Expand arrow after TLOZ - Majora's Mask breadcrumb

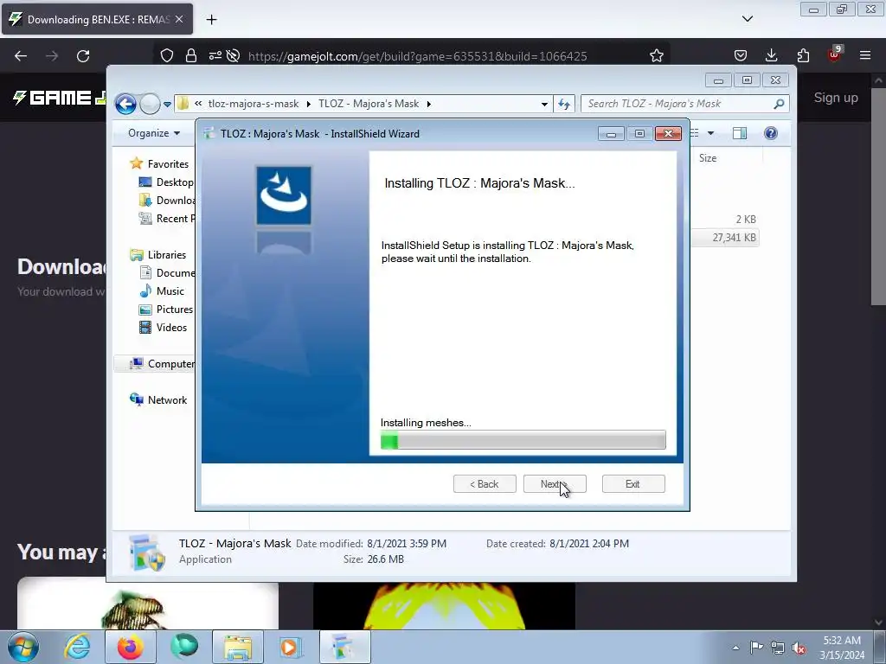429,104
